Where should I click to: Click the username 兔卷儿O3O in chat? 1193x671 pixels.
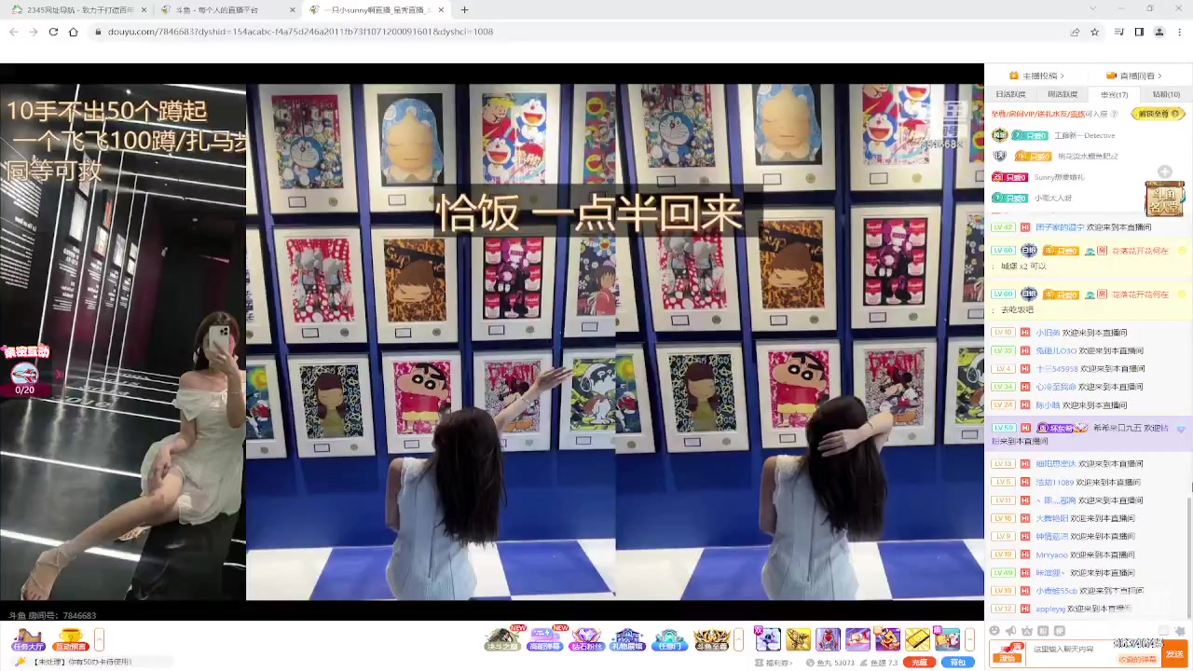point(1056,351)
